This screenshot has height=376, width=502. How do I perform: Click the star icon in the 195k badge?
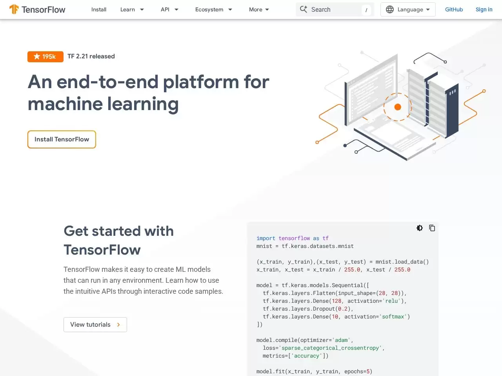(x=36, y=56)
